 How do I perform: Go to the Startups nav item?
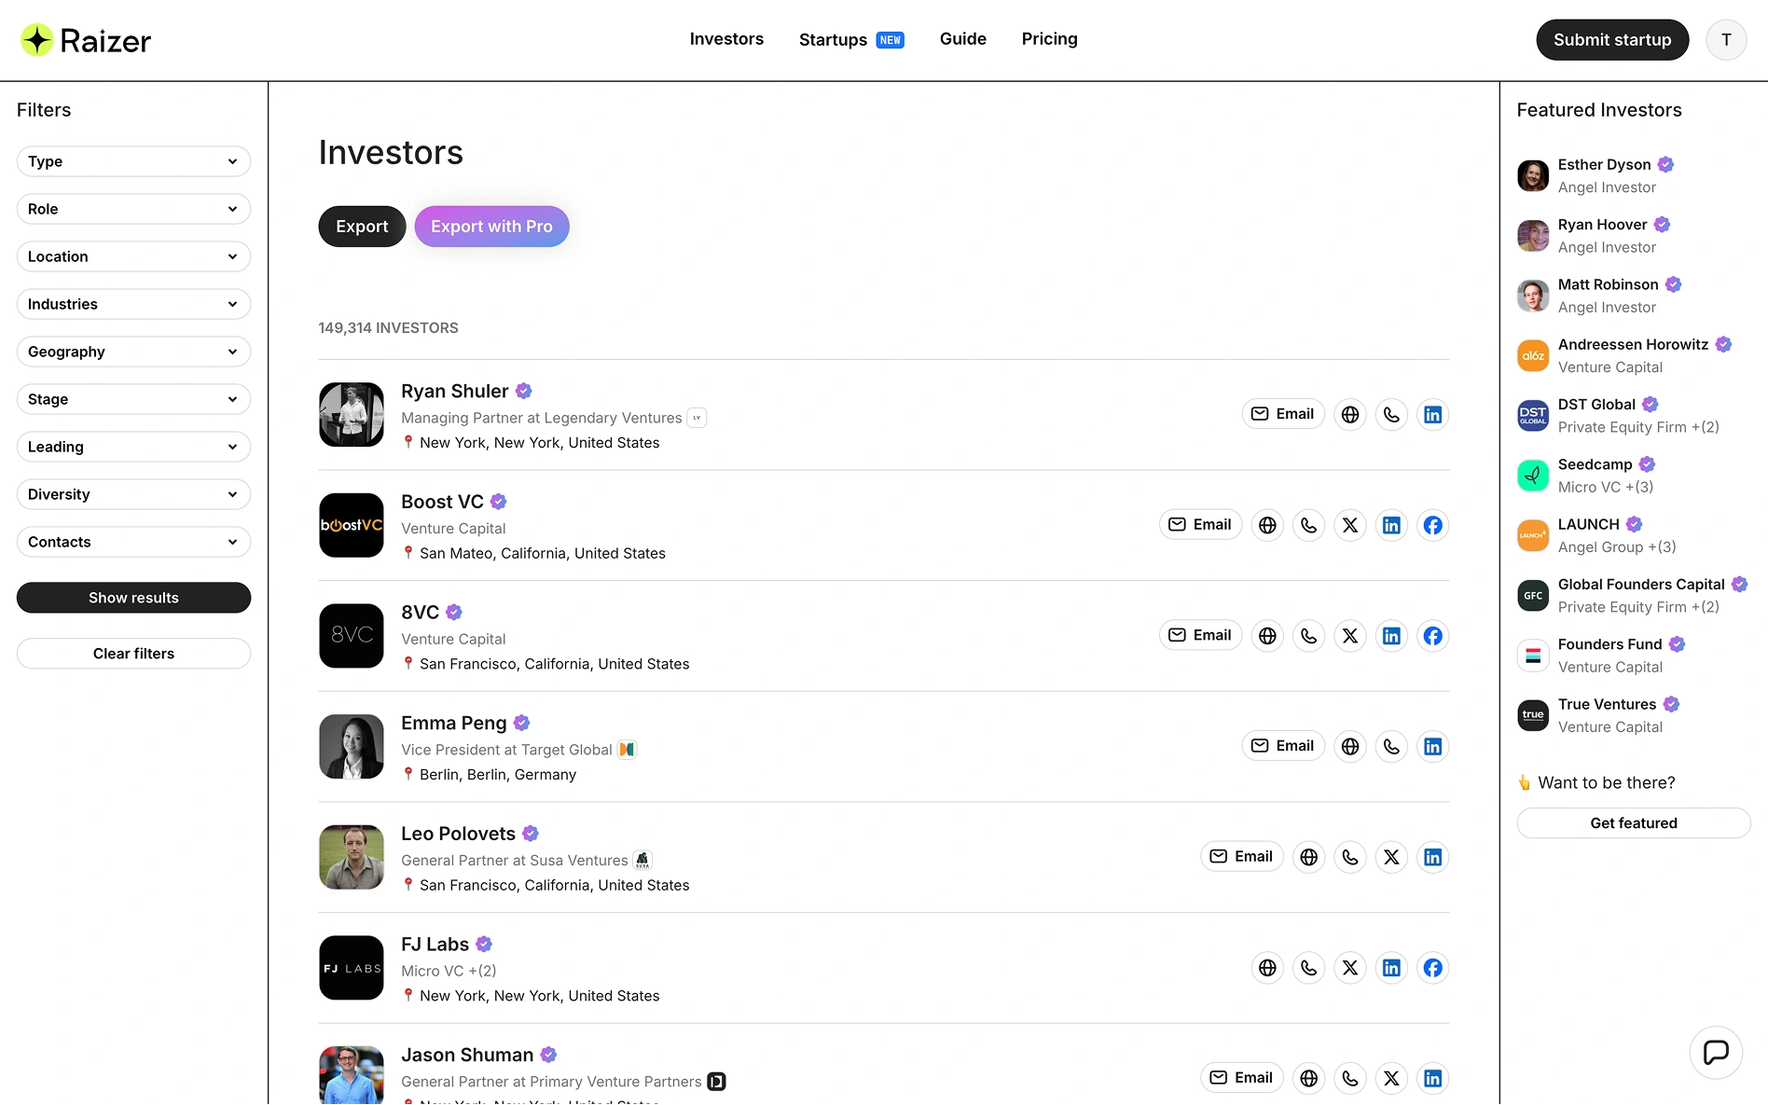[x=833, y=39]
